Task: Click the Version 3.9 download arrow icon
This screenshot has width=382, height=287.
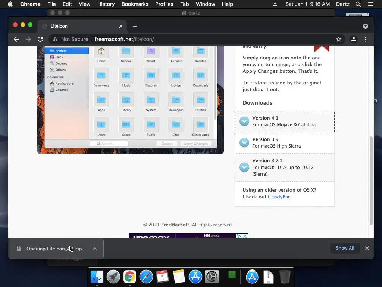Action: pyautogui.click(x=244, y=143)
